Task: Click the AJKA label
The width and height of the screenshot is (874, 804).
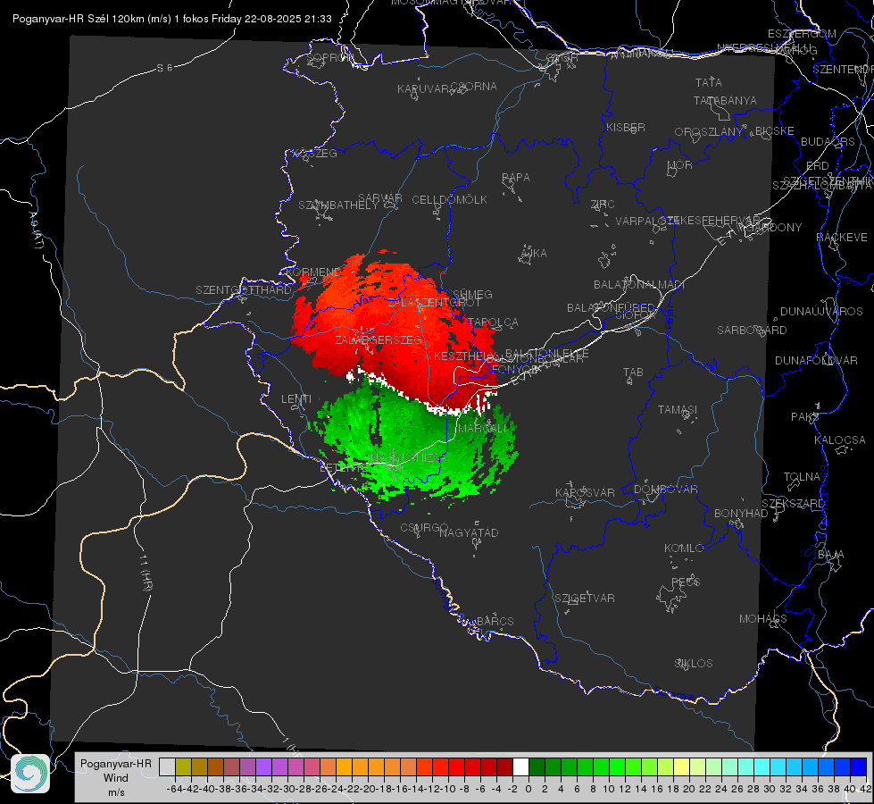Action: click(534, 254)
